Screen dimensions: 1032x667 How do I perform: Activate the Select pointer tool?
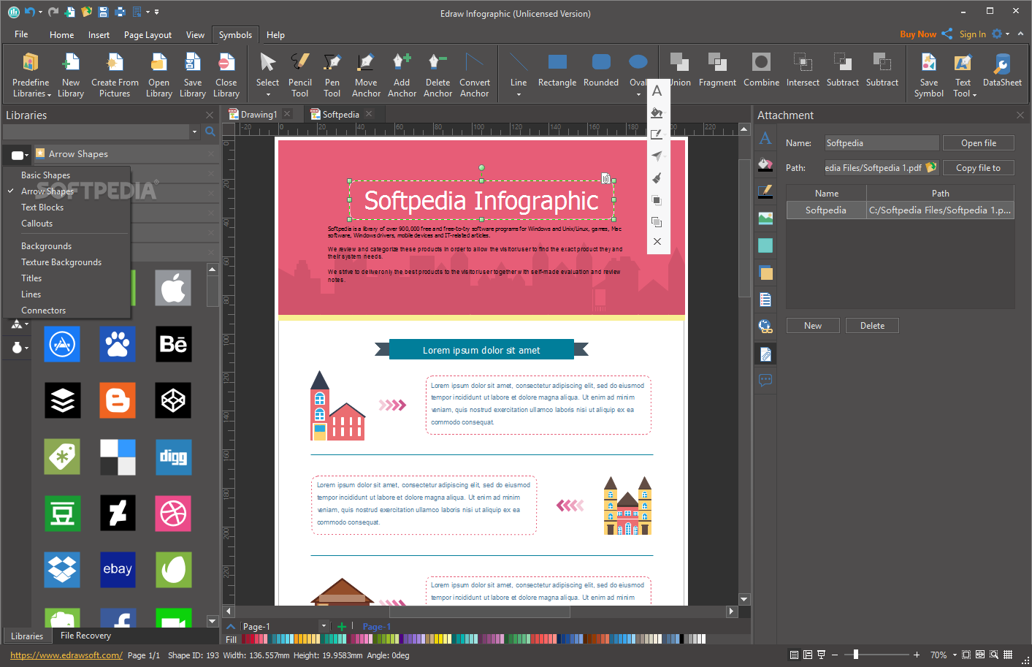pos(267,75)
